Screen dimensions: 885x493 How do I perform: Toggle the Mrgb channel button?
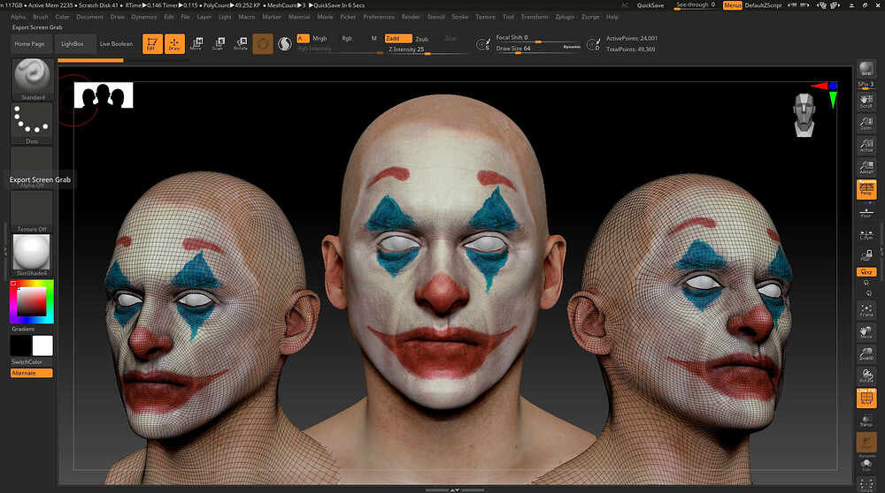point(319,38)
